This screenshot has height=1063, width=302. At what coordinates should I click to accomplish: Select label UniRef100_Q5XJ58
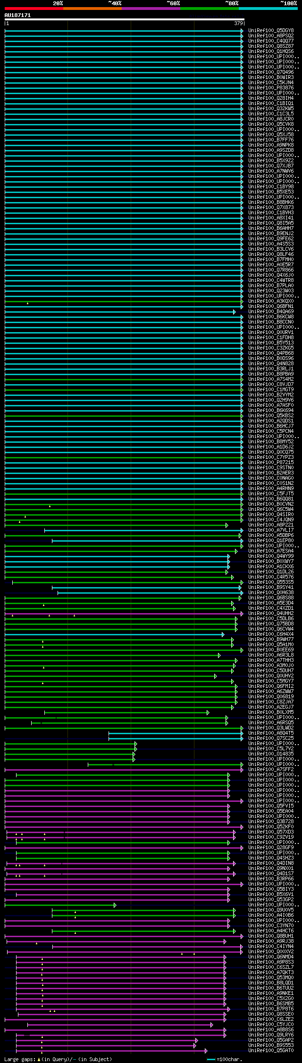point(271,135)
